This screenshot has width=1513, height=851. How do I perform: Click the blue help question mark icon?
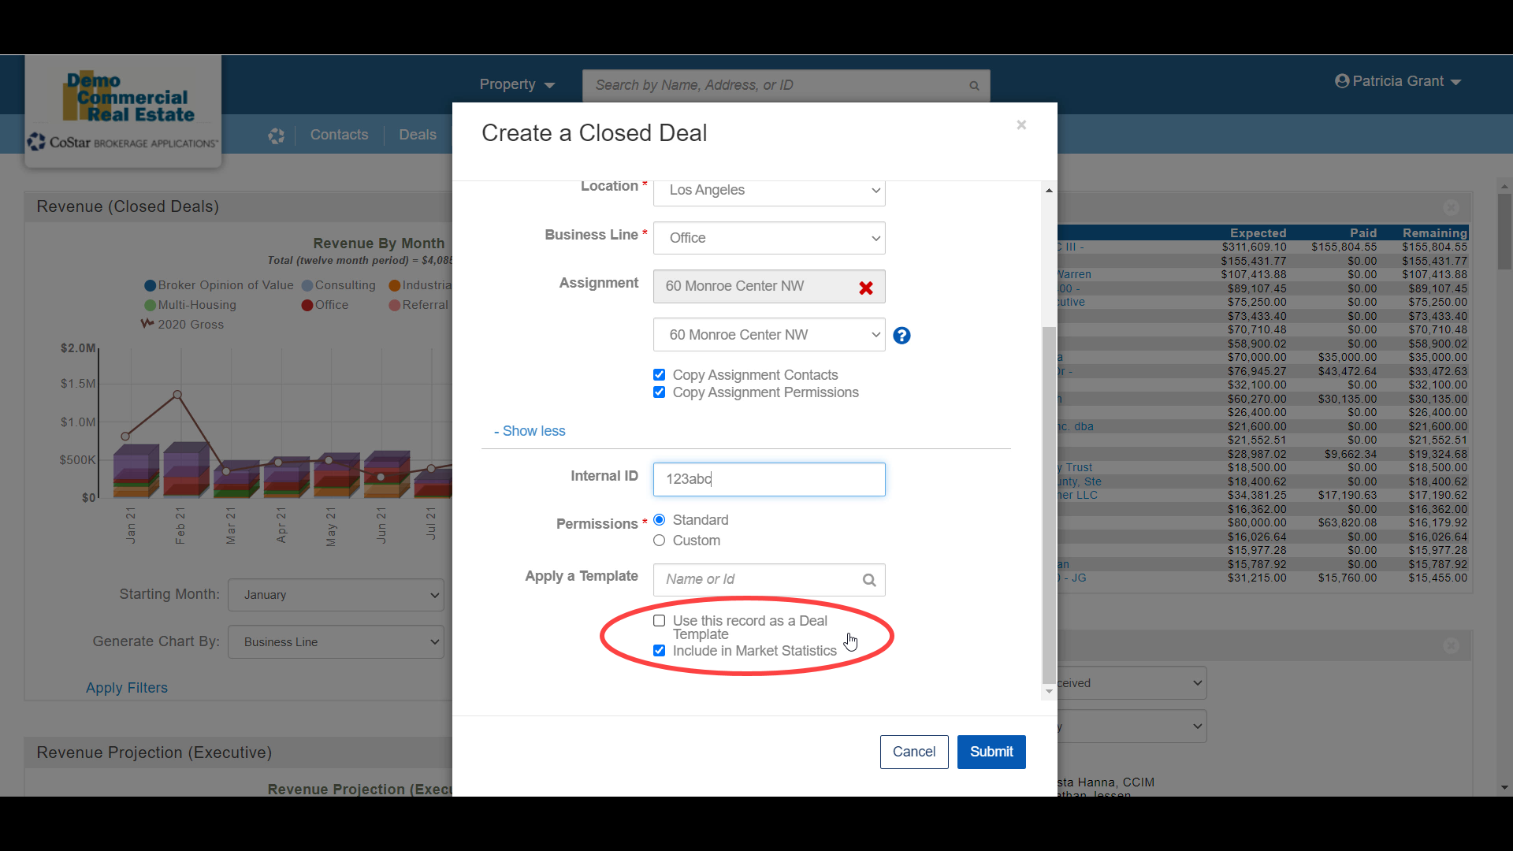click(x=901, y=336)
